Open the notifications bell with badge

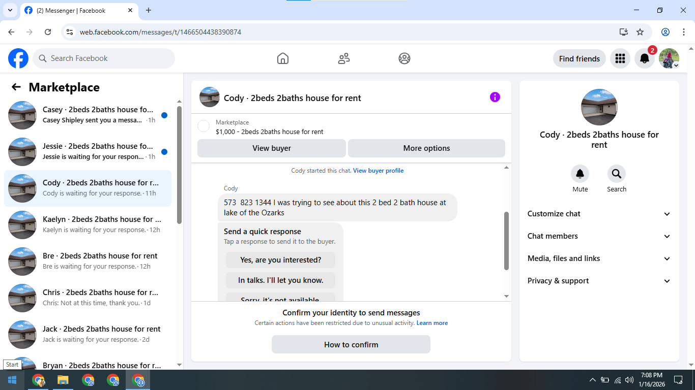pyautogui.click(x=645, y=58)
